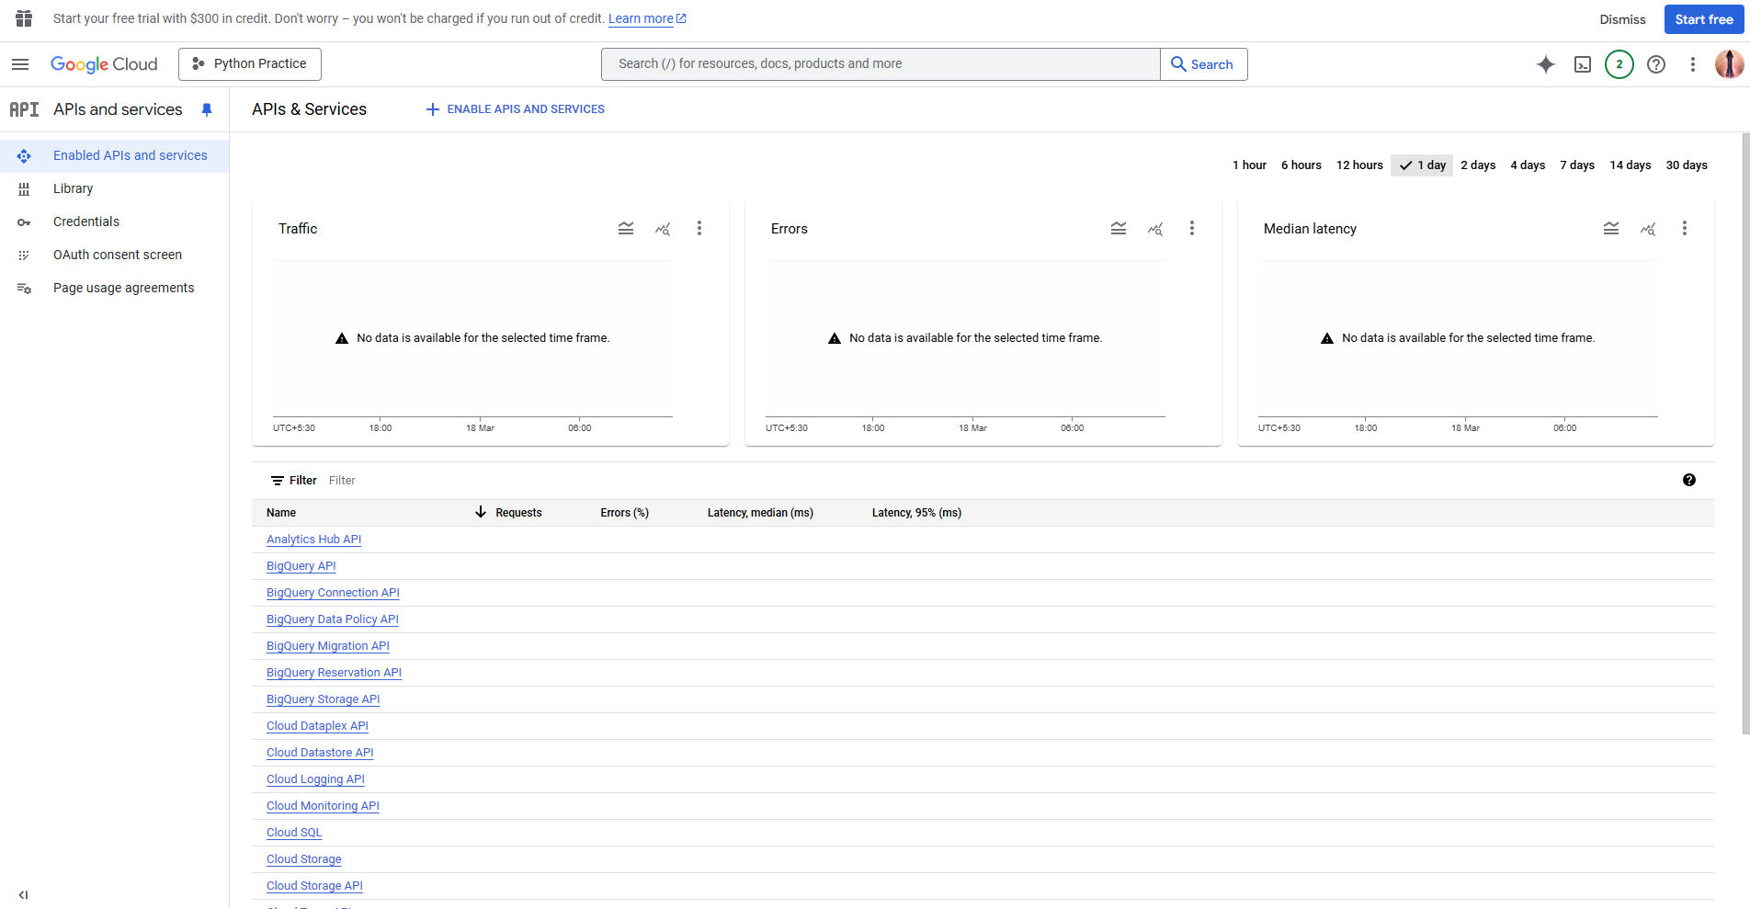Click the table filter help icon

(1689, 480)
